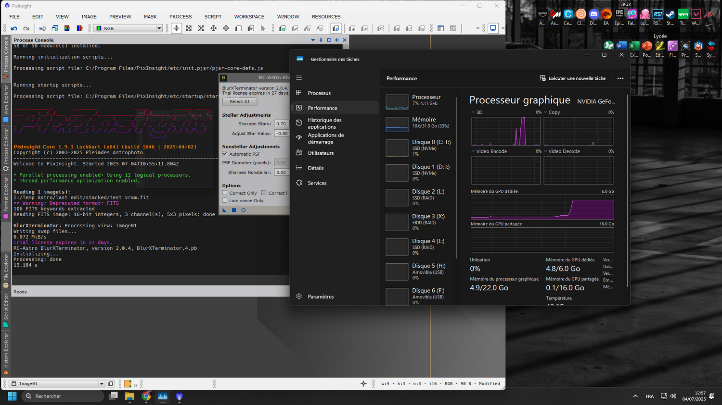The image size is (722, 405).
Task: Open the vertical Process Explorer side tab
Action: pyautogui.click(x=6, y=149)
